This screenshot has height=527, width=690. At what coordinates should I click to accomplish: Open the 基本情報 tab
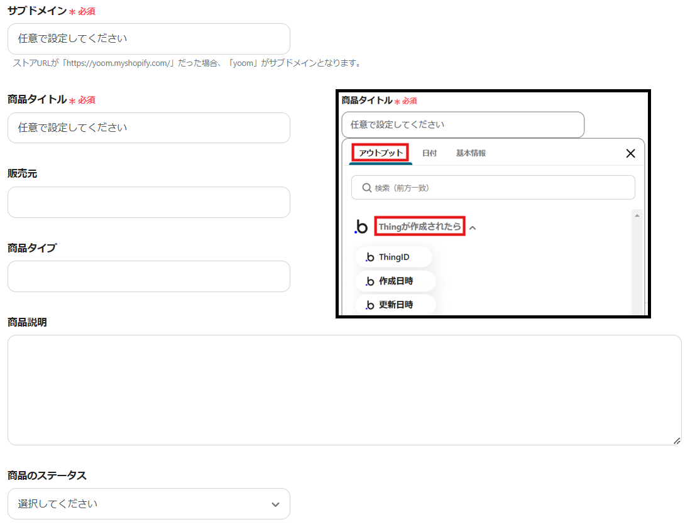pos(471,153)
